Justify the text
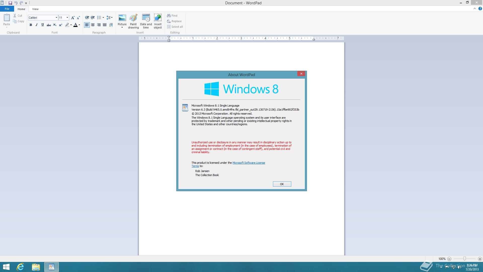Viewport: 483px width, 272px height. pyautogui.click(x=105, y=25)
